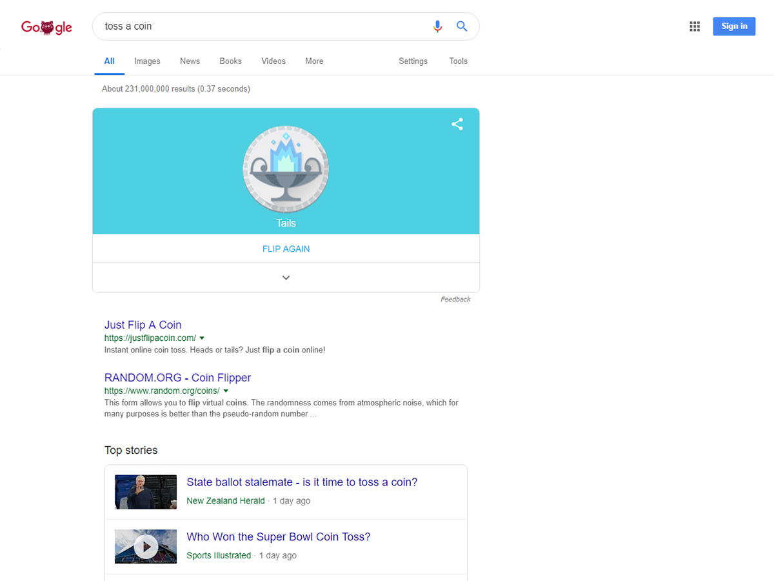Viewport: 774px width, 581px height.
Task: Switch to the News tab
Action: pyautogui.click(x=190, y=61)
